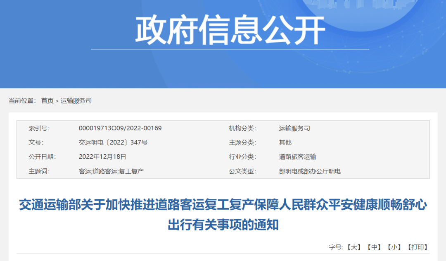Click the 打印 print button
The height and width of the screenshot is (261, 446).
(x=418, y=247)
